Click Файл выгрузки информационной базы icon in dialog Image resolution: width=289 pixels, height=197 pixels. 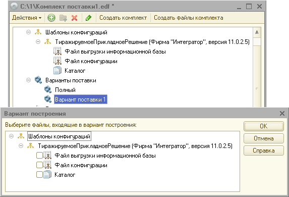tap(47, 155)
